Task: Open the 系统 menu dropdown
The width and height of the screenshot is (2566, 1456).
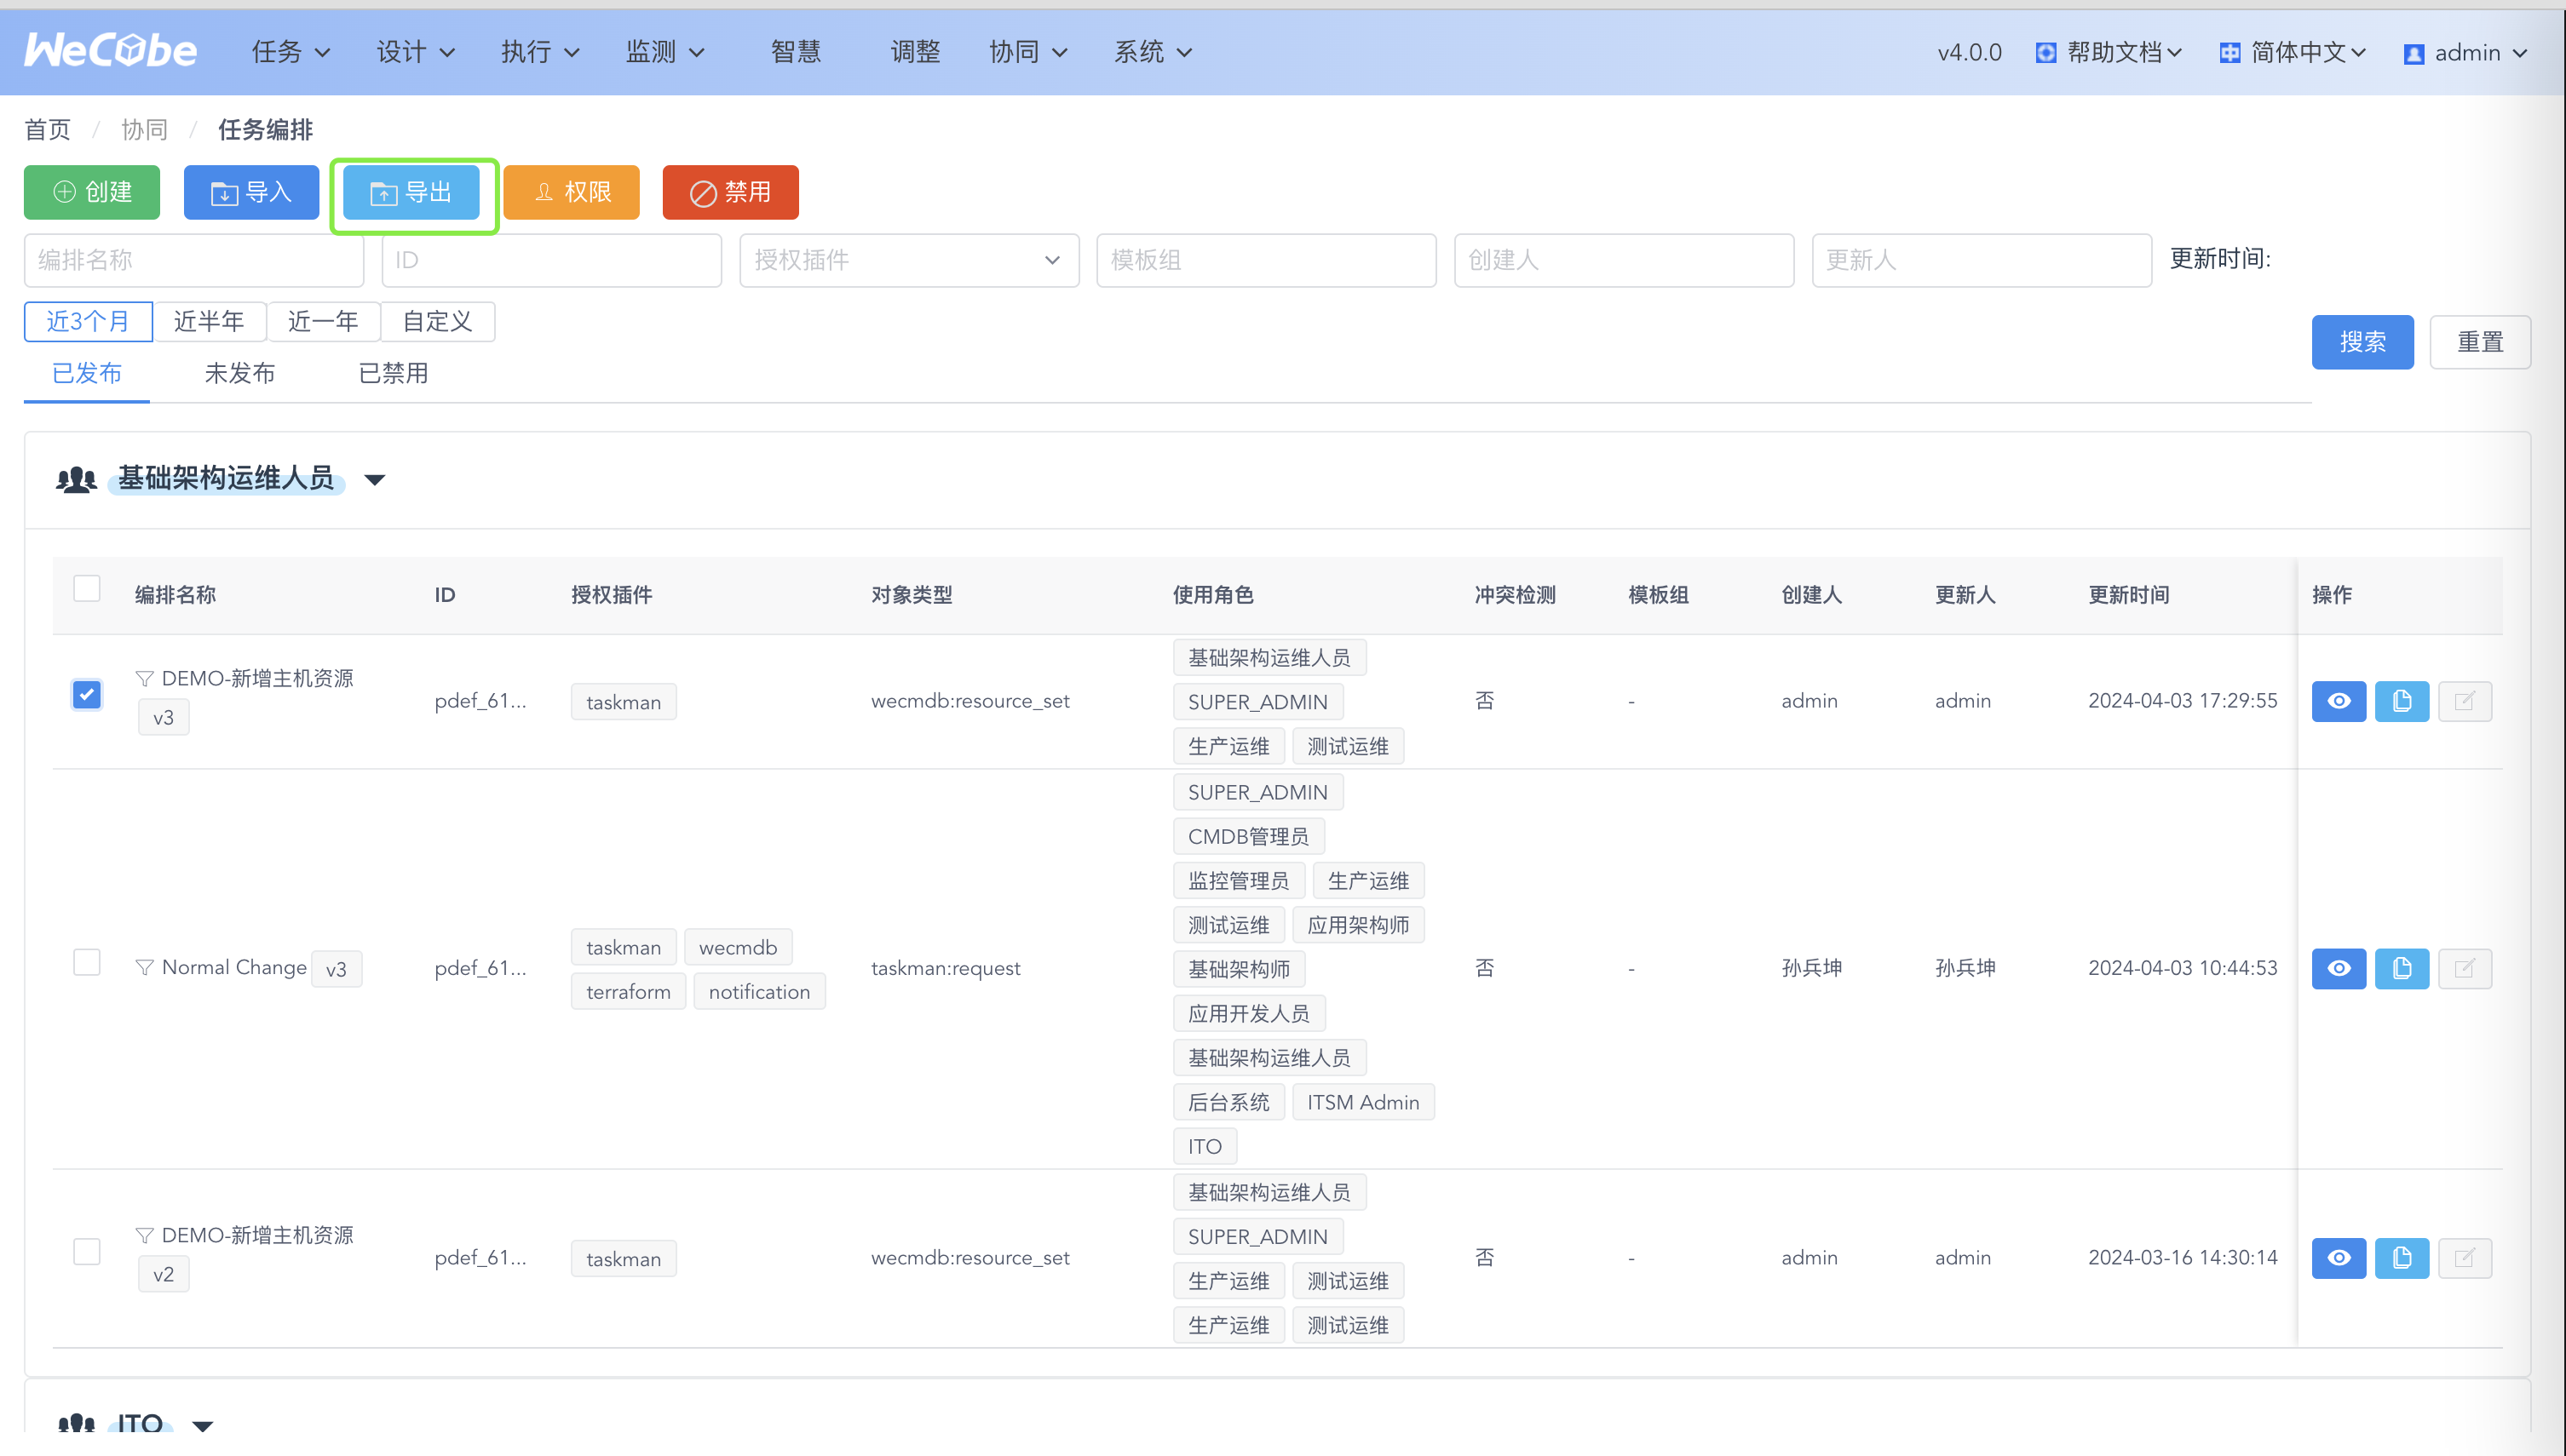Action: click(1154, 52)
